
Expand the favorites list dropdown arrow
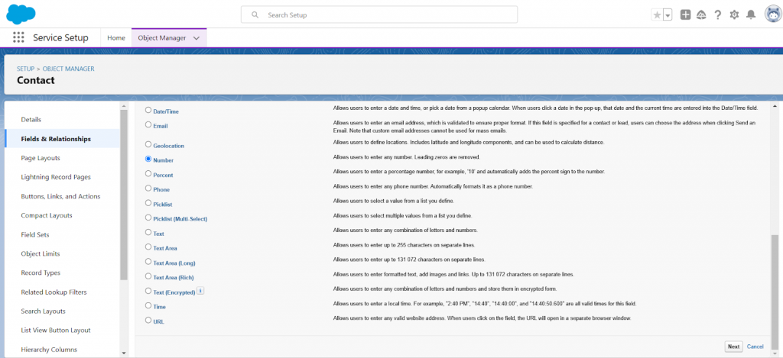point(668,15)
